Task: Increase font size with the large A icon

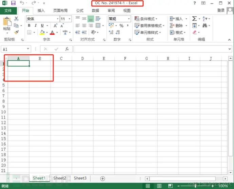Action: click(x=55, y=25)
